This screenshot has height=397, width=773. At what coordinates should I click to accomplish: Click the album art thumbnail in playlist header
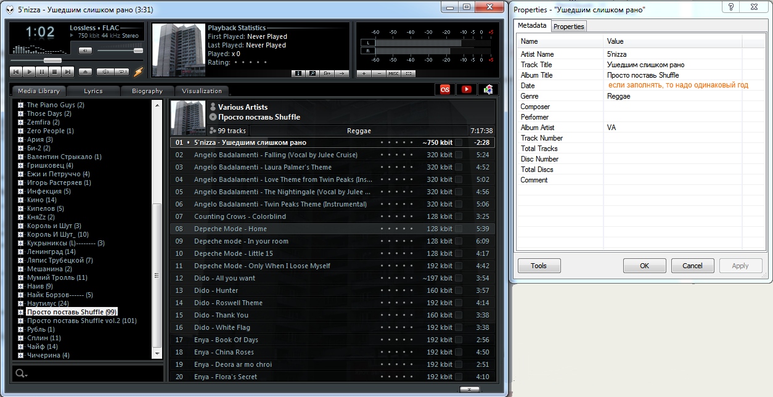tap(188, 118)
